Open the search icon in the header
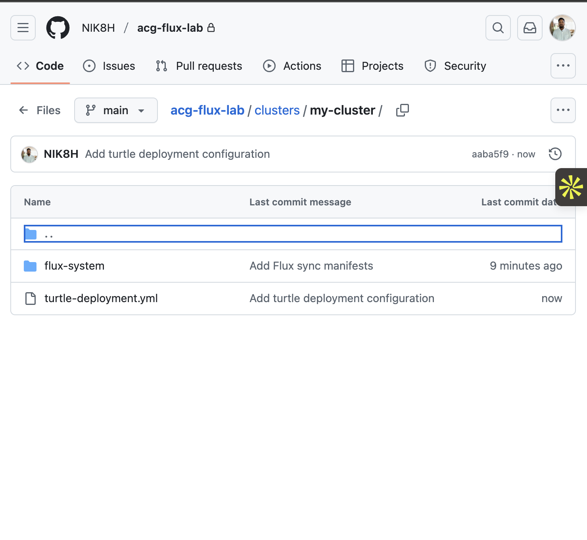The image size is (587, 540). (x=498, y=28)
